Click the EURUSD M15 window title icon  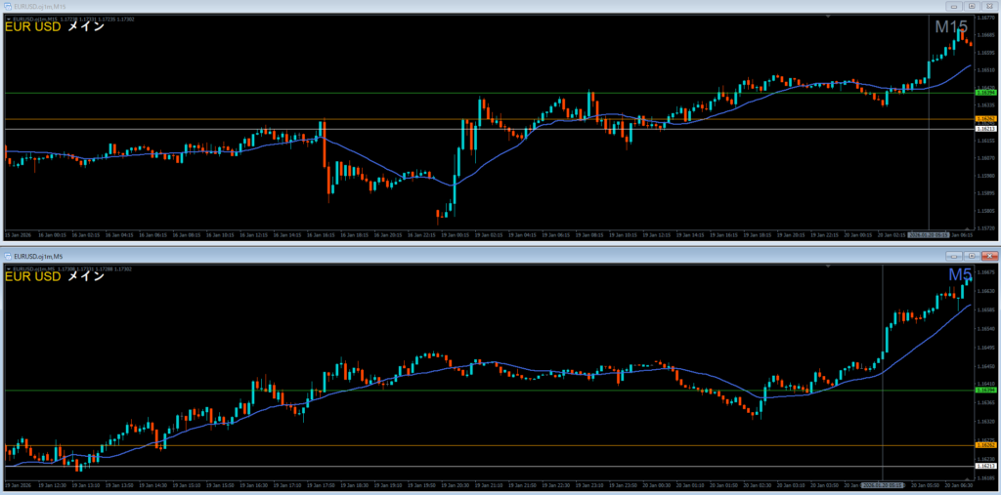[7, 7]
